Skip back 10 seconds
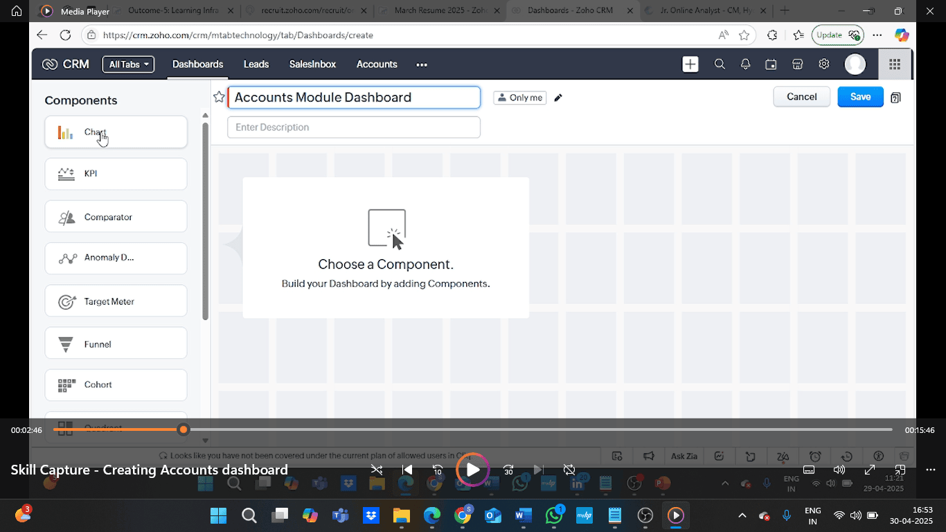The width and height of the screenshot is (946, 532). click(438, 470)
